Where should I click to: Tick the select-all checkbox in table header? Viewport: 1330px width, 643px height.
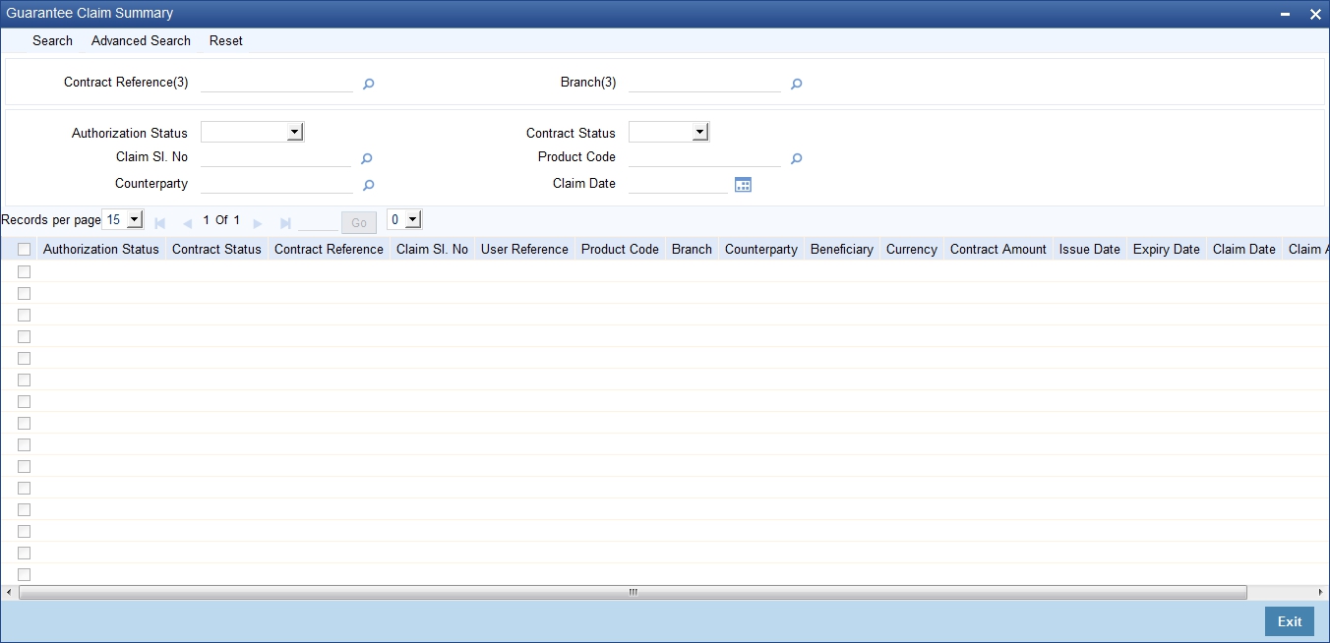[25, 250]
